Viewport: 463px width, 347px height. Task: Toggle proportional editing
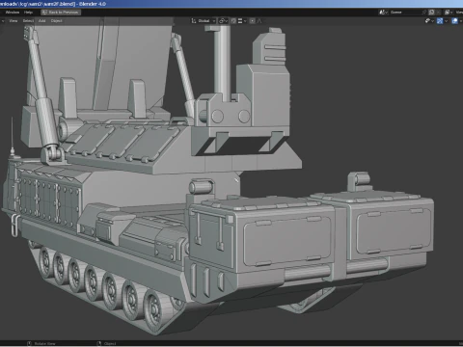pos(253,21)
